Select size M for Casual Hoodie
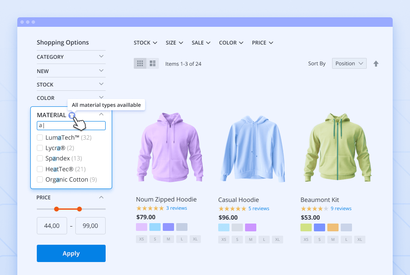Viewport: 410px width, 275px height. click(x=251, y=239)
